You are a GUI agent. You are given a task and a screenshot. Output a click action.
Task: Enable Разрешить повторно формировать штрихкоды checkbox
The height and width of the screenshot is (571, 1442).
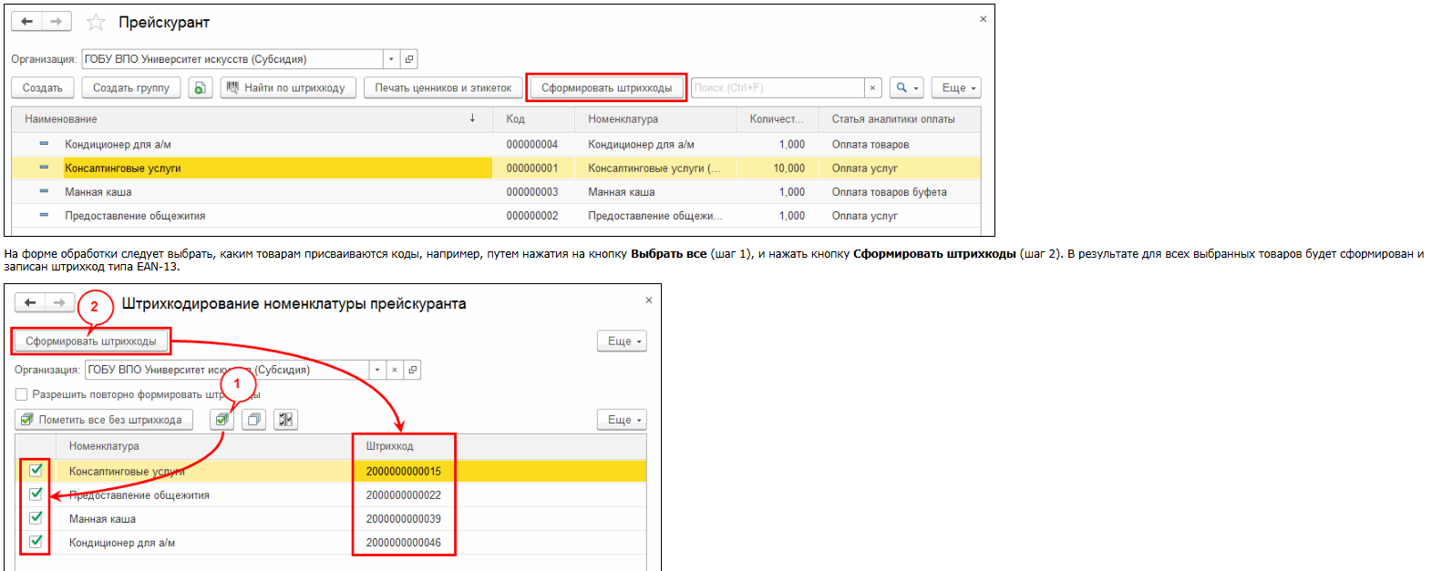click(x=21, y=394)
